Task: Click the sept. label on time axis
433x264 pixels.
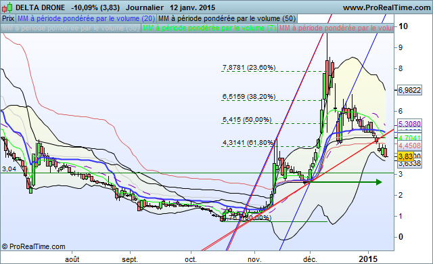Action: click(x=130, y=259)
